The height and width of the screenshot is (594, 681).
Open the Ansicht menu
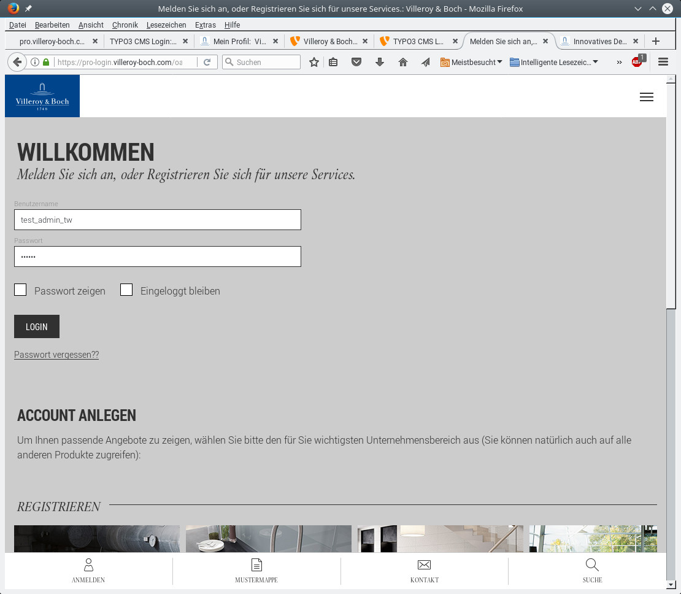click(x=91, y=25)
